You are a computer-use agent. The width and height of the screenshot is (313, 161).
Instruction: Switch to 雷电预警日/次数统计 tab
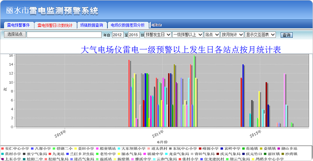[54, 25]
